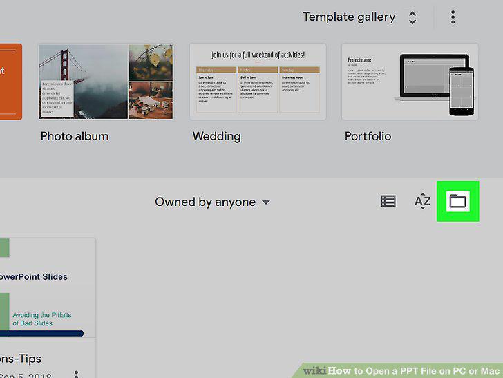Open the file picker folder icon
Screen dimensions: 503x378
point(457,201)
